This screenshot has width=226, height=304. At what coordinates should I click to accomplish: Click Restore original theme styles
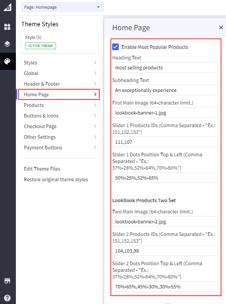(56, 180)
